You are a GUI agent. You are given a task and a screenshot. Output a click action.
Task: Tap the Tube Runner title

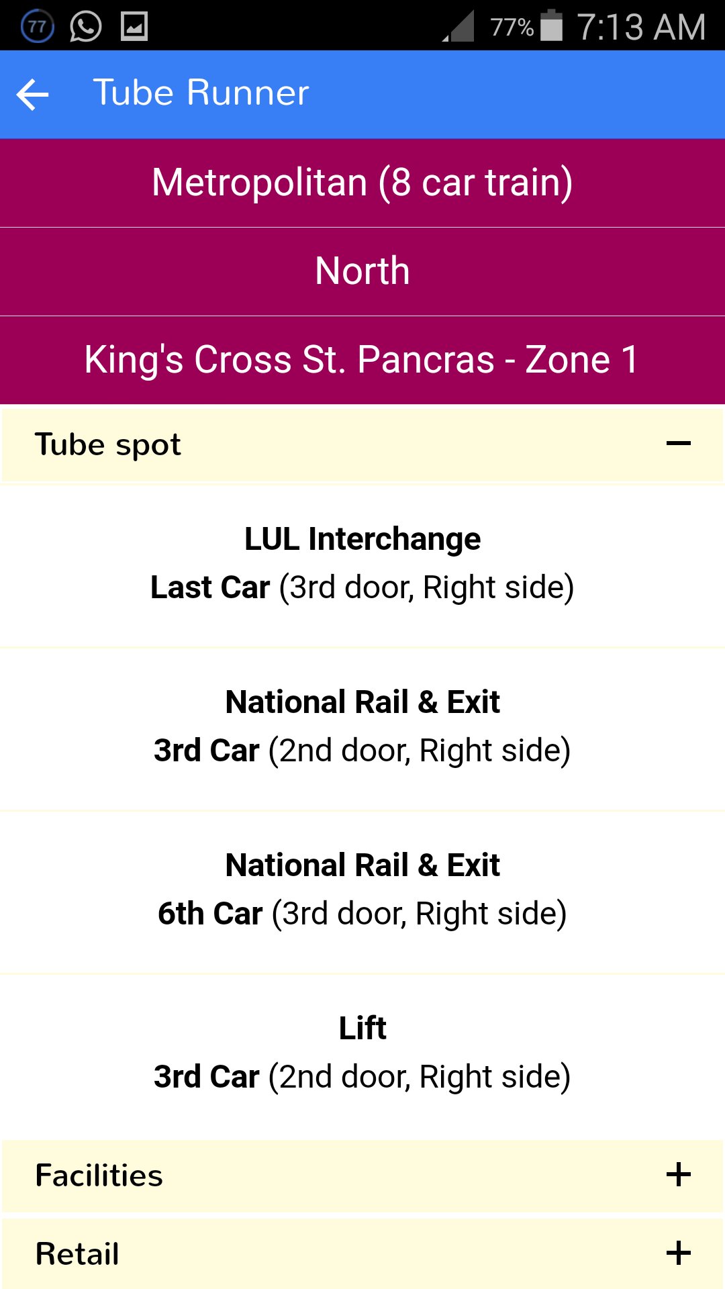pos(201,93)
